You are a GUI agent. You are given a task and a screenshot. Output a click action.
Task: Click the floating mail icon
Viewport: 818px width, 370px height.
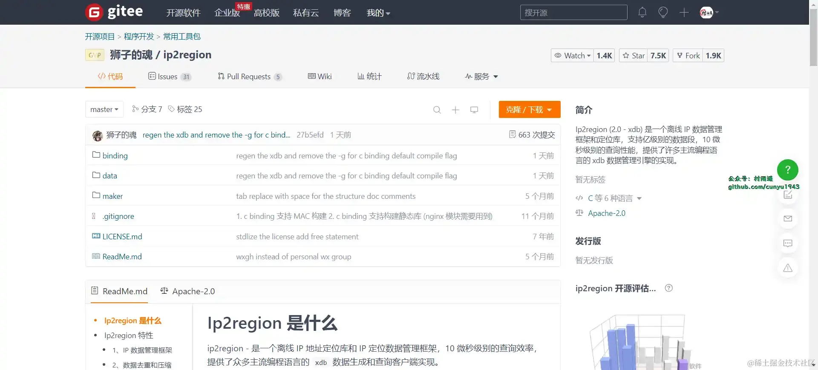[788, 219]
